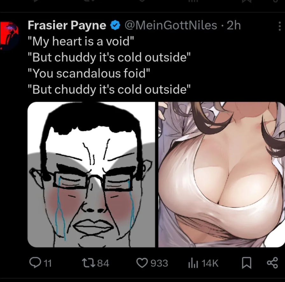Open the crying wojak image
This screenshot has height=282, width=285.
point(91,174)
